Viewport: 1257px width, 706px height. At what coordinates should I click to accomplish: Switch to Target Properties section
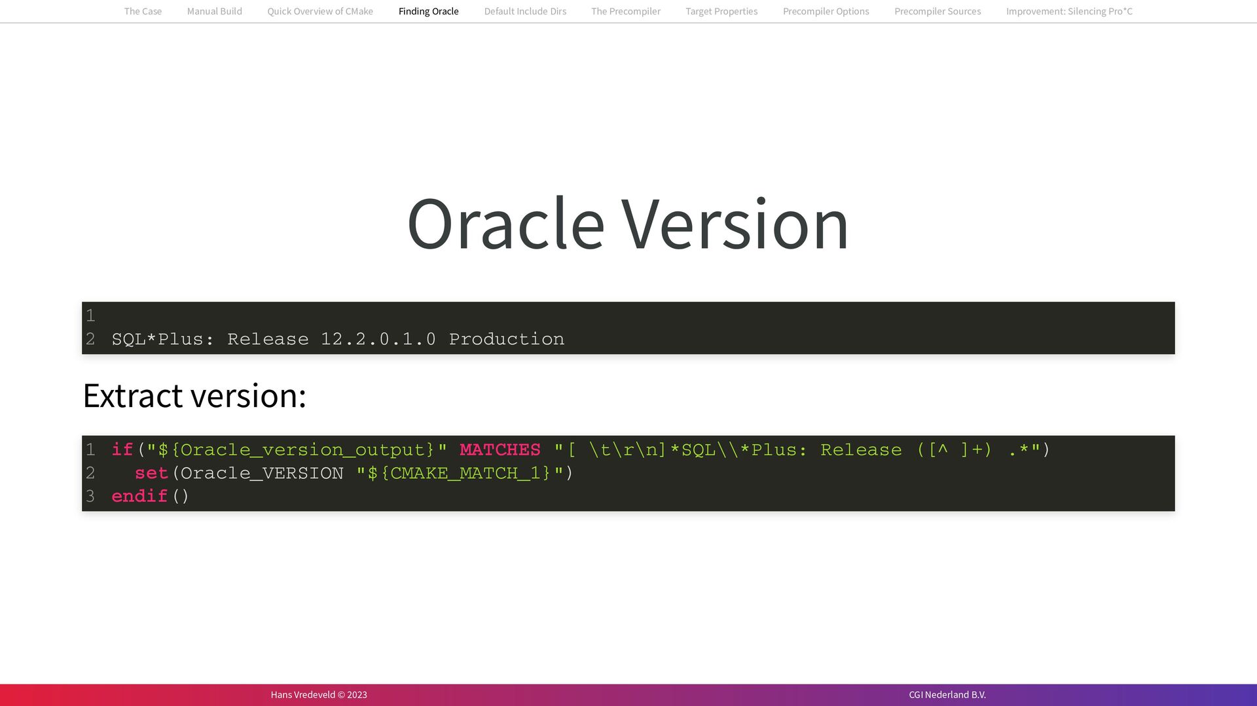click(721, 11)
